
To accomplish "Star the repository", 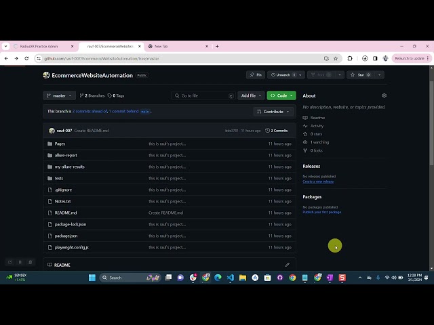I will click(361, 75).
